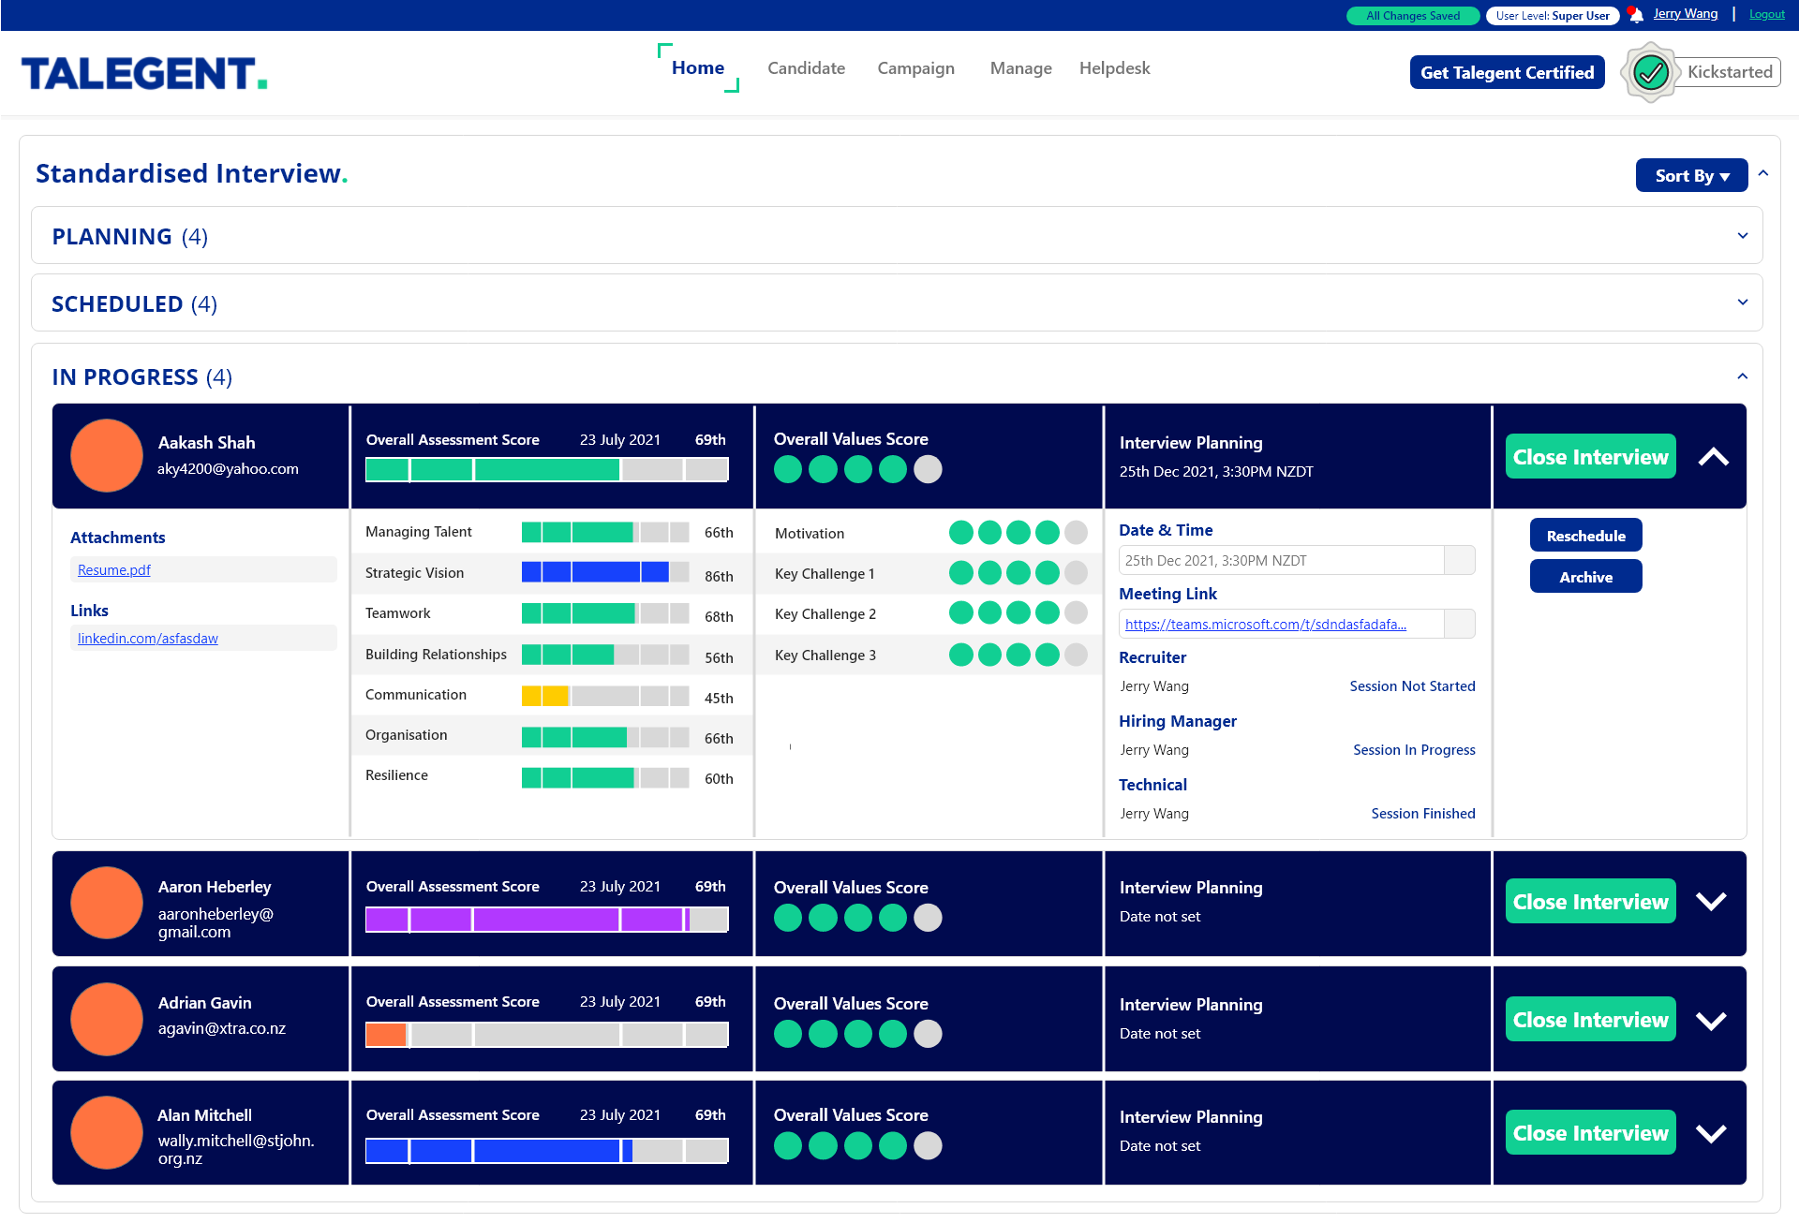Collapse the Standardised Interview panel
Image resolution: width=1799 pixels, height=1223 pixels.
coord(1763,173)
